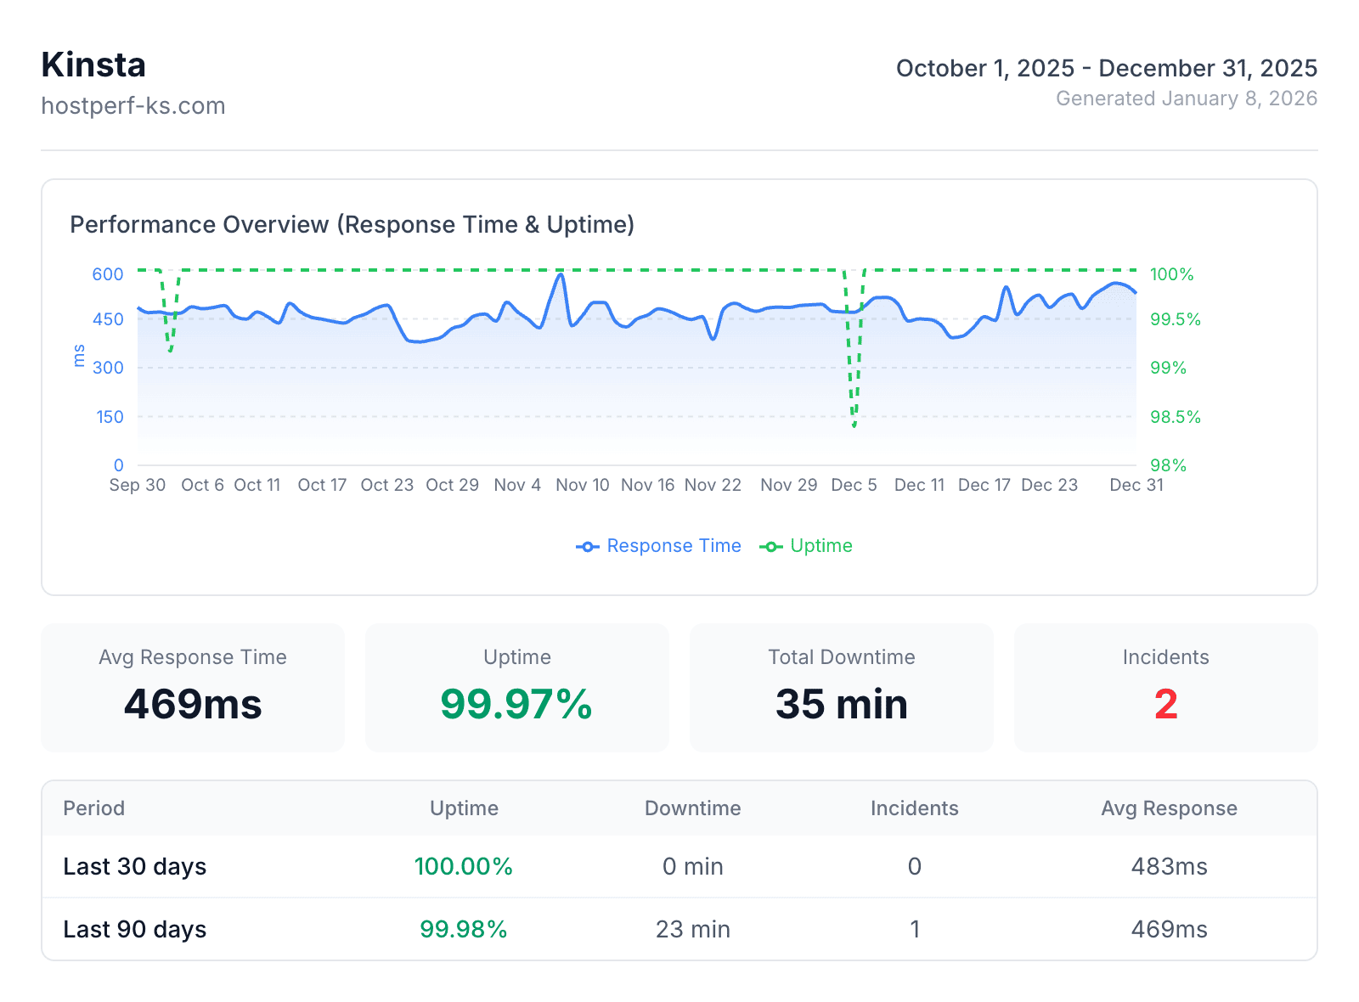1359x1002 pixels.
Task: Select the Kinsta logo heading
Action: [x=93, y=64]
